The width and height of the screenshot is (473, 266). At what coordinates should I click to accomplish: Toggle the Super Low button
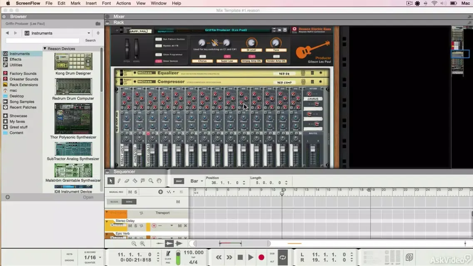click(227, 57)
